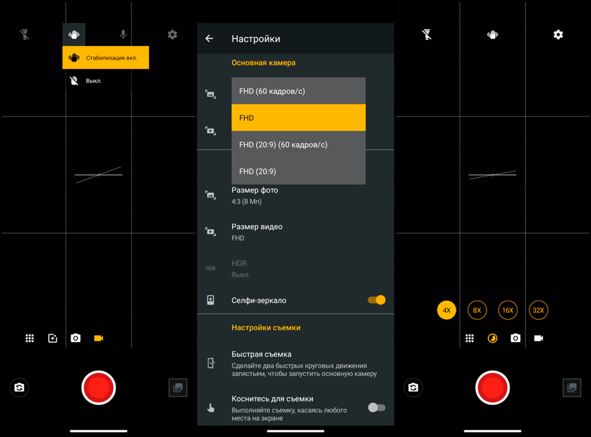
Task: Click the phone icon beside Быстрая съемка
Action: pyautogui.click(x=211, y=364)
